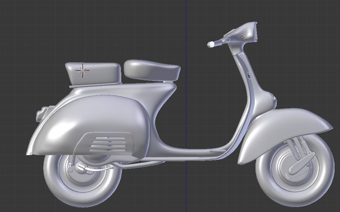
Task: Select the rider seat cushion
Action: tap(152, 70)
